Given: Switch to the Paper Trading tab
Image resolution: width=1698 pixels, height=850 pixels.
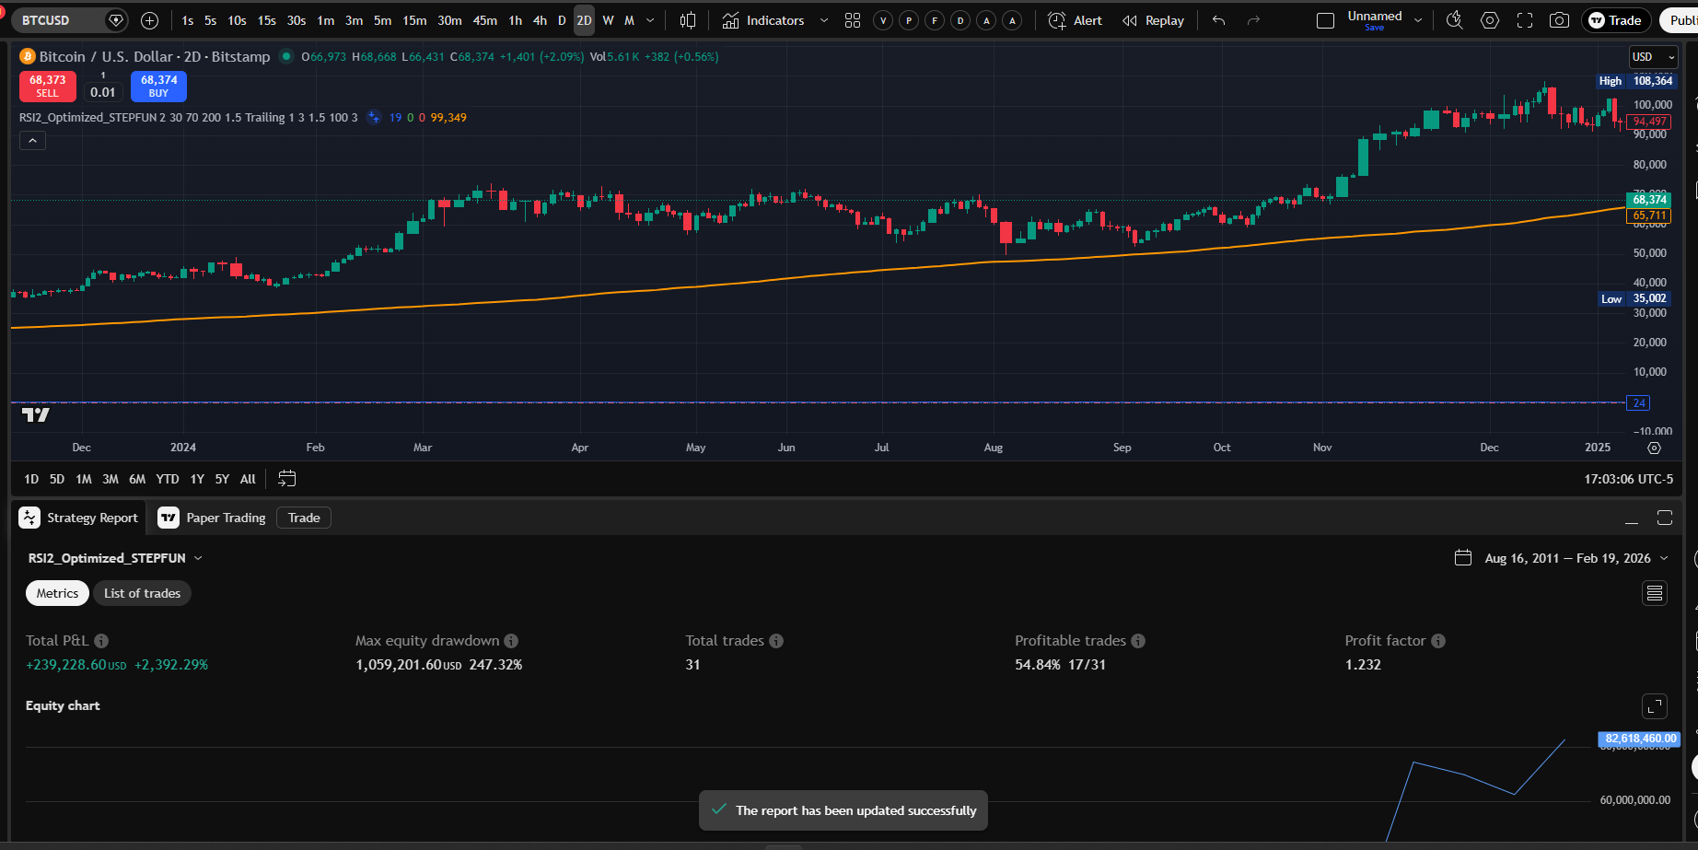Looking at the screenshot, I should coord(225,518).
